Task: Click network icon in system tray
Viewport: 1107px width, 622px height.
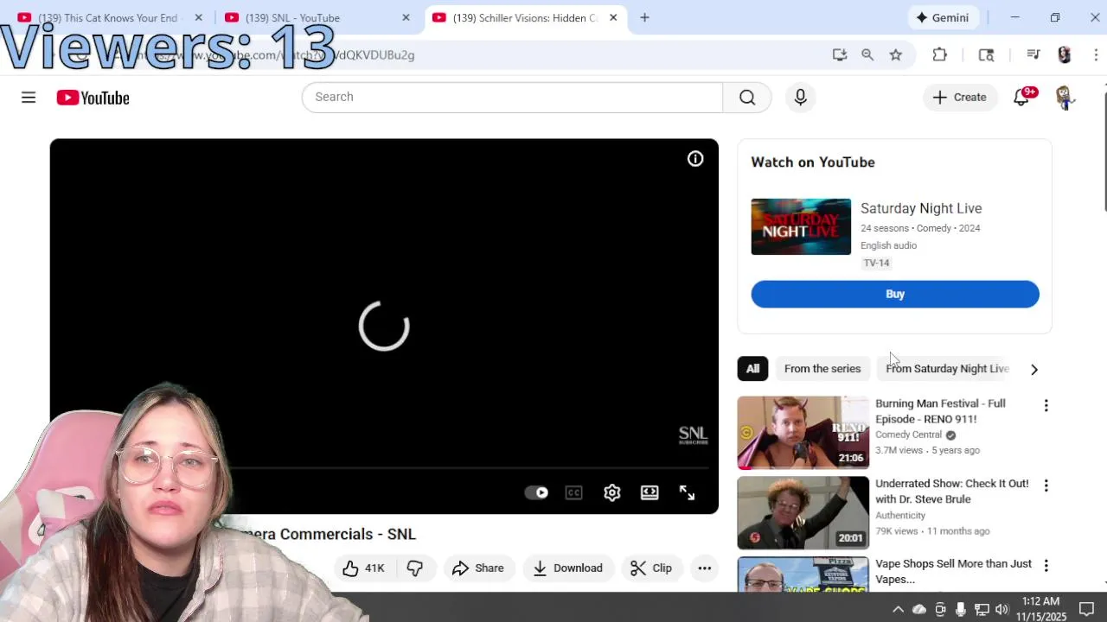Action: pyautogui.click(x=982, y=609)
